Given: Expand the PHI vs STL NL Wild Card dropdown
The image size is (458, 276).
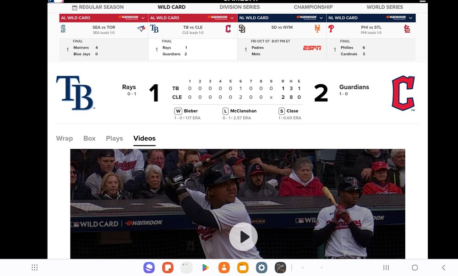Looking at the screenshot, I should pos(410,18).
